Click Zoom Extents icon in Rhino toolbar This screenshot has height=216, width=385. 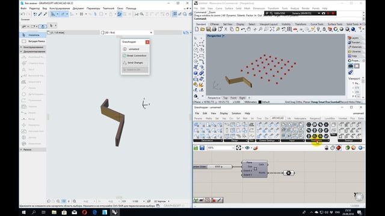pos(272,29)
